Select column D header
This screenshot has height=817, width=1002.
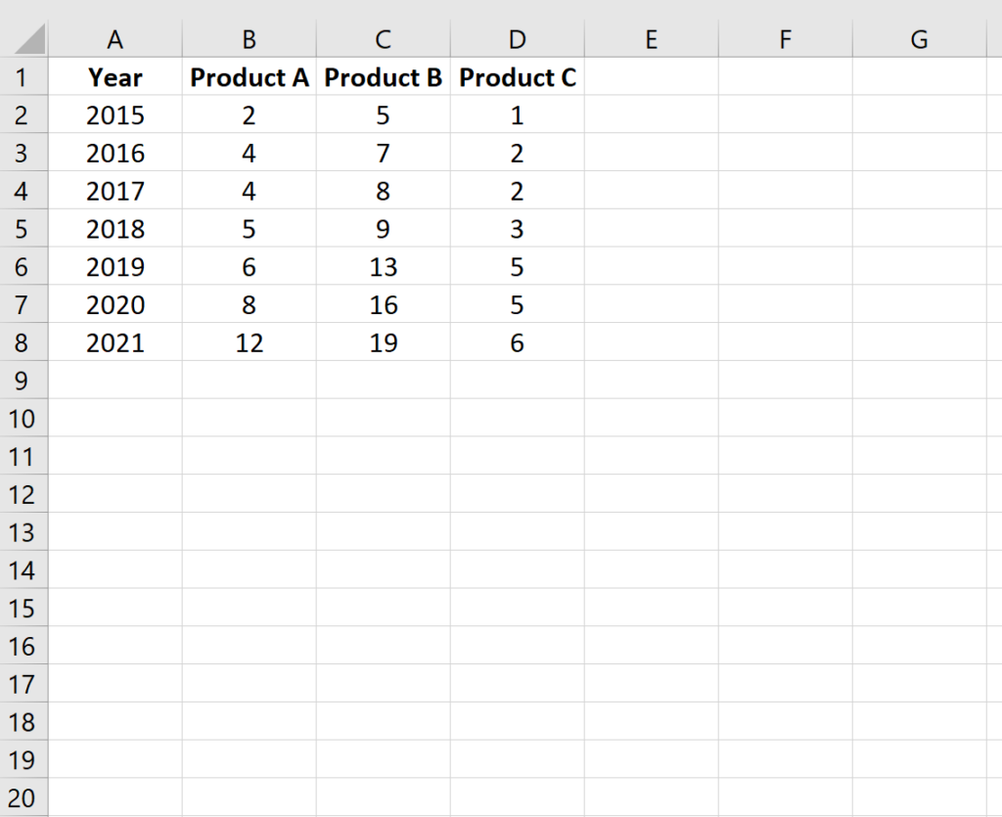pos(517,39)
